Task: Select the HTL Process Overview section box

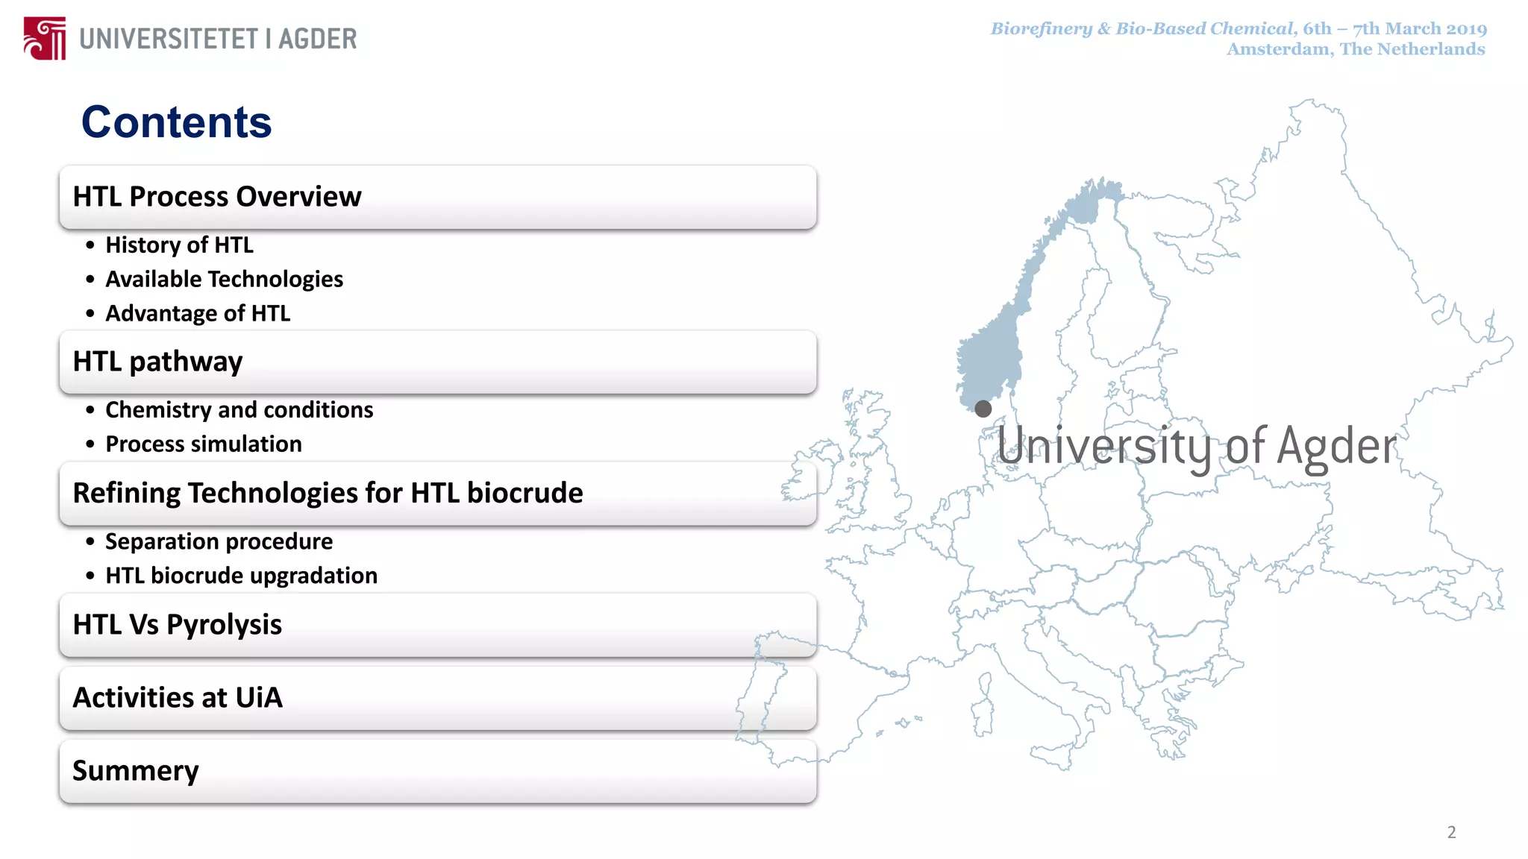Action: coord(438,197)
